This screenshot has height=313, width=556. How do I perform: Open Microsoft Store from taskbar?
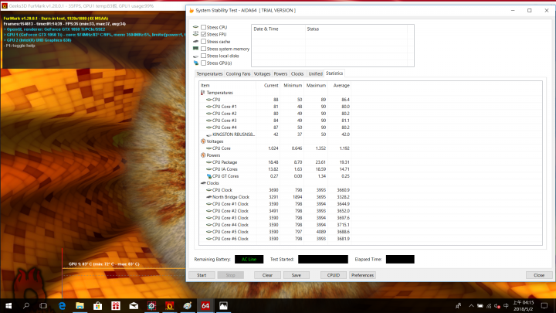point(97,305)
